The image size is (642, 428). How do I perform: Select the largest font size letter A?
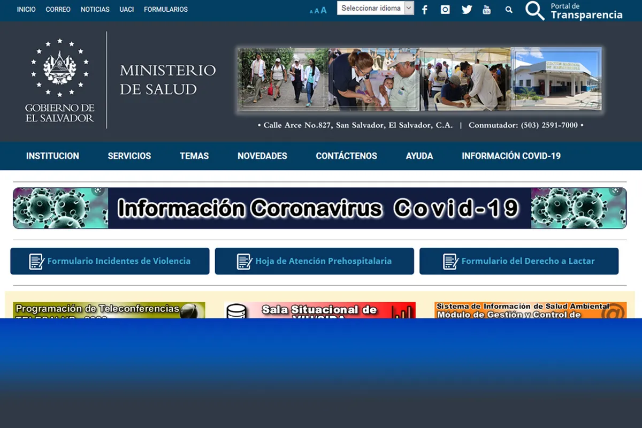(x=324, y=10)
